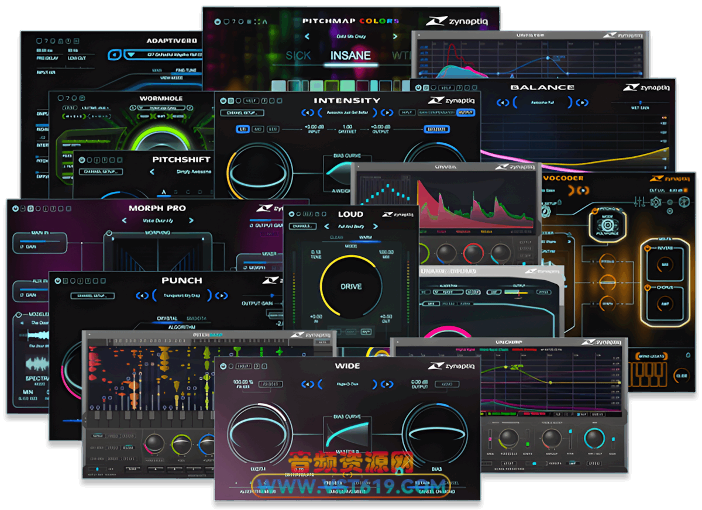Image resolution: width=702 pixels, height=510 pixels.
Task: Go to previous preset in PITCHMAP COLORS
Action: tap(308, 36)
